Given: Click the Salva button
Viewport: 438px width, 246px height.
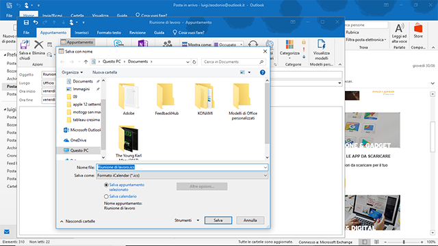Looking at the screenshot, I should tap(218, 220).
